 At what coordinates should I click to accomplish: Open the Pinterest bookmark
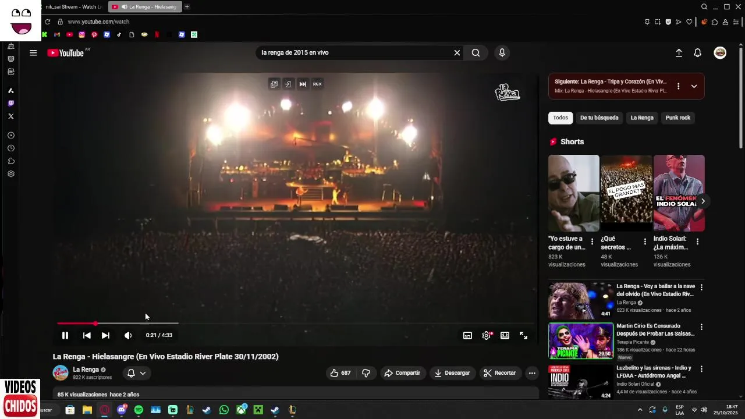[x=94, y=34]
